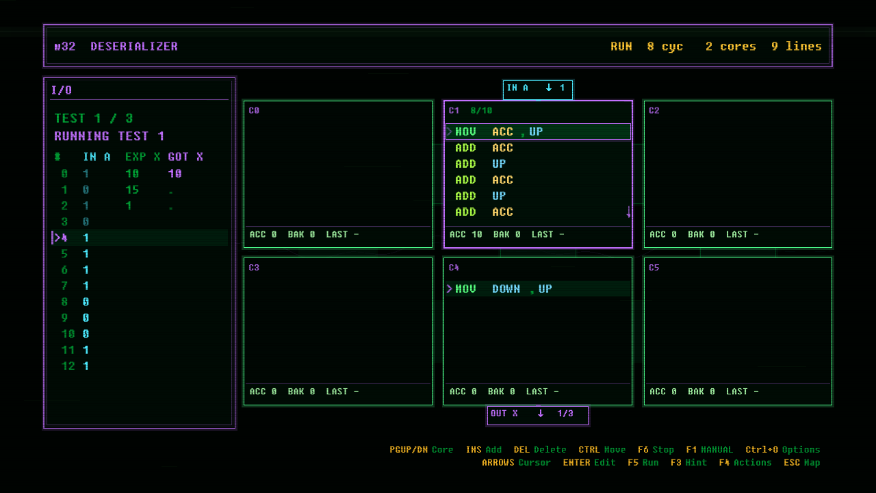Click the CTRL Move command
876x493 pixels.
[x=602, y=450]
